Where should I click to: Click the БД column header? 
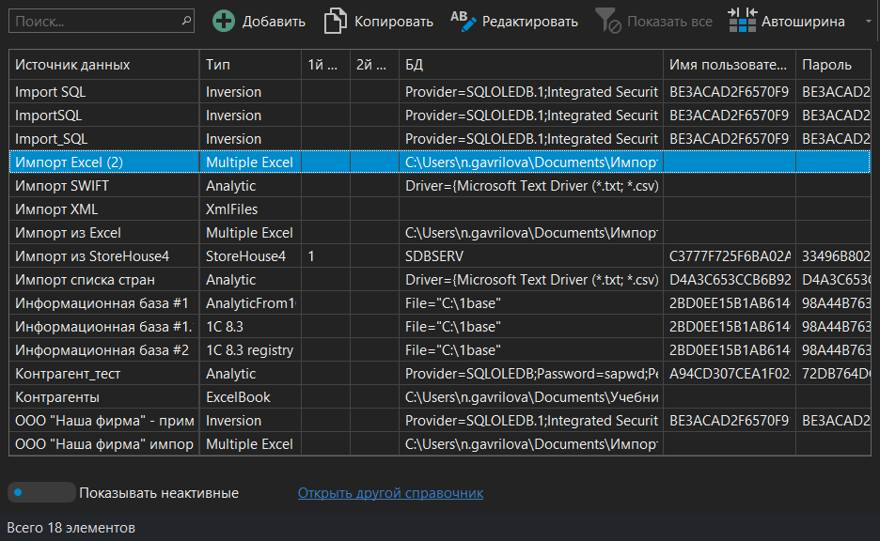tap(414, 65)
